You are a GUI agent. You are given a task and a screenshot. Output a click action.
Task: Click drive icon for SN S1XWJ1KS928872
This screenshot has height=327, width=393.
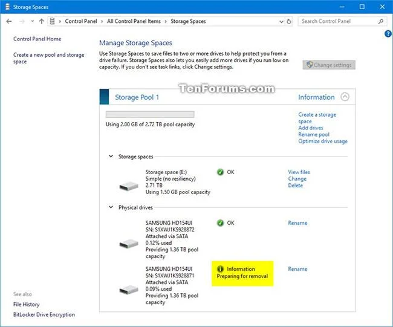(x=129, y=244)
